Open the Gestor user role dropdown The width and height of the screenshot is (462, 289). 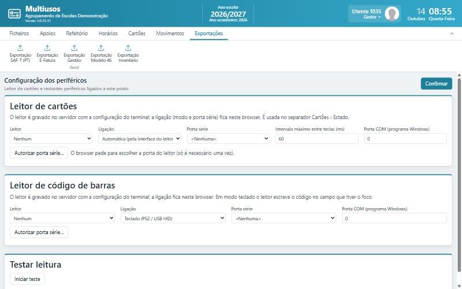[372, 17]
